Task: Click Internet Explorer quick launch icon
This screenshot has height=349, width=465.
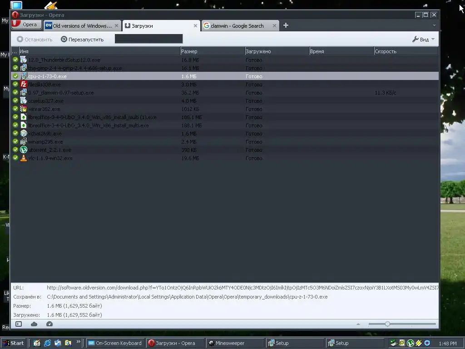Action: (47, 343)
